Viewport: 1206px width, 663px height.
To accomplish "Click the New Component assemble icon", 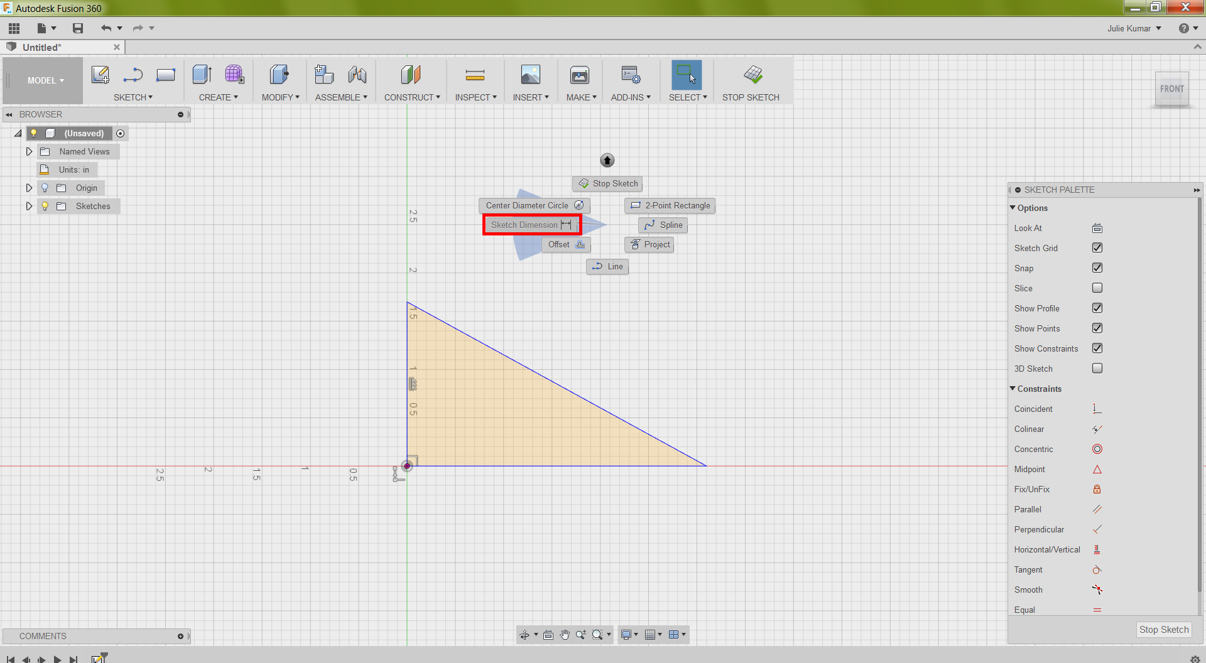I will point(324,75).
